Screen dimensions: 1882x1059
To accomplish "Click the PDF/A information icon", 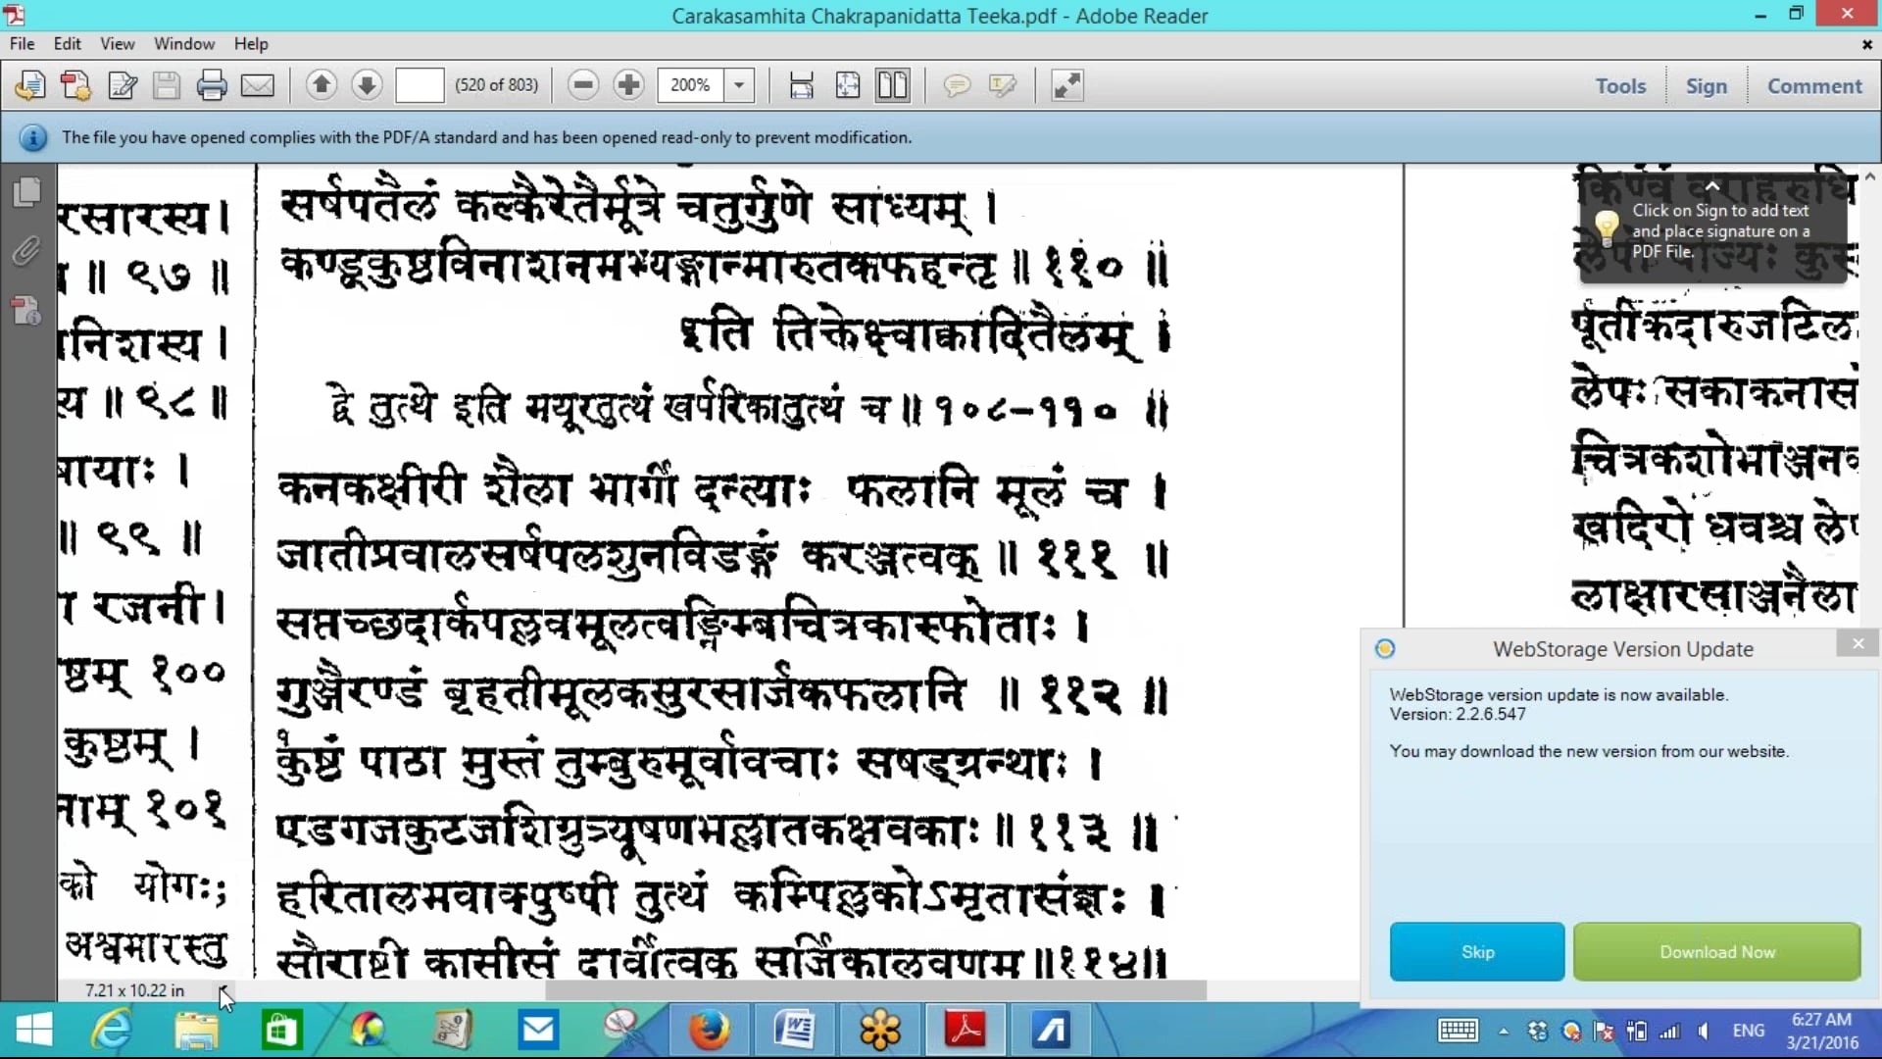I will pos(33,138).
